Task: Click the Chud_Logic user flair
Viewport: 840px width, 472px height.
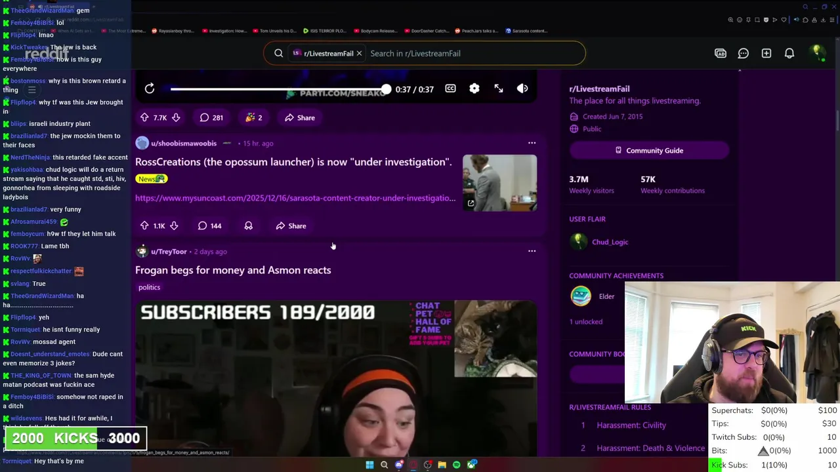Action: tap(610, 242)
